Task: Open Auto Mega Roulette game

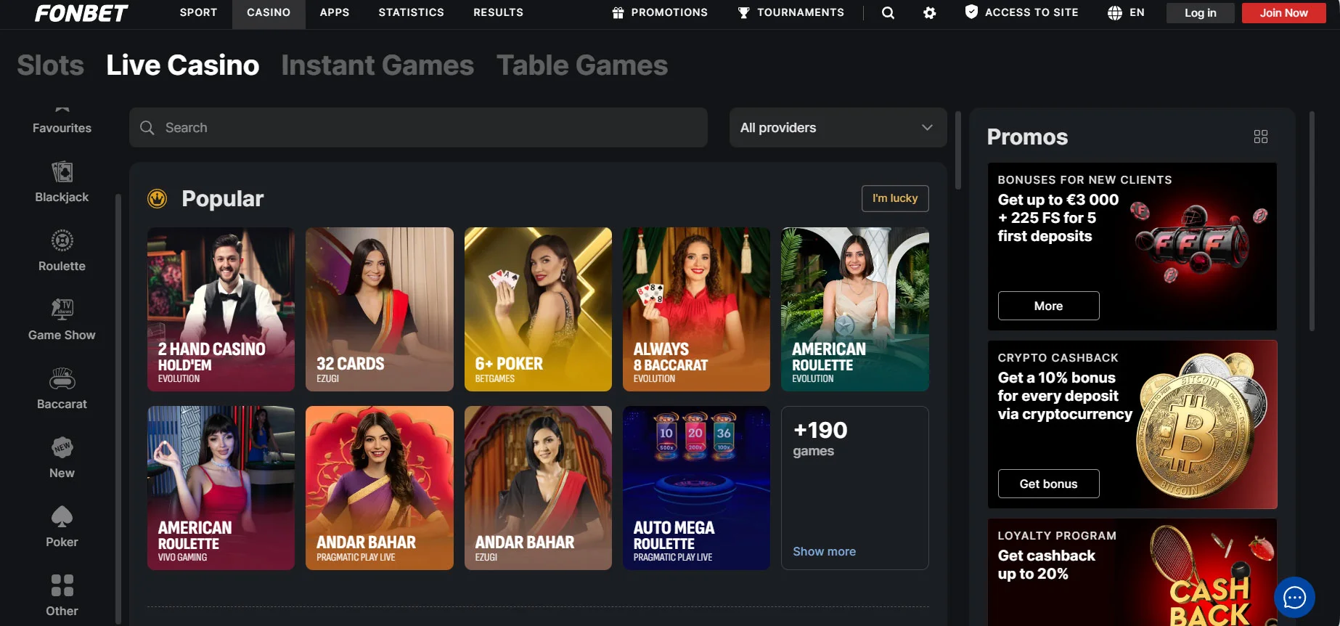Action: point(696,488)
